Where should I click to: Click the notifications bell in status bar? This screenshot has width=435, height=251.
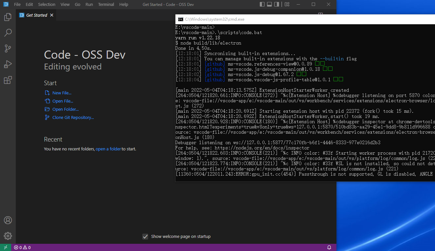coord(329,247)
